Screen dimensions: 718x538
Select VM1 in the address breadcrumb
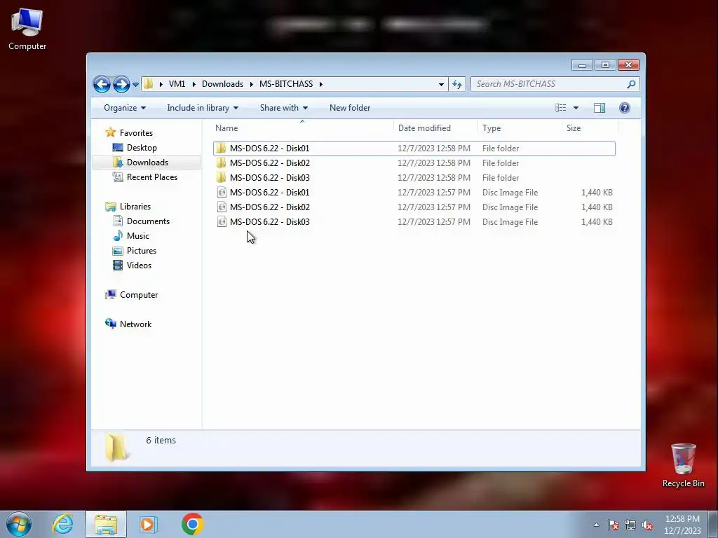coord(177,84)
